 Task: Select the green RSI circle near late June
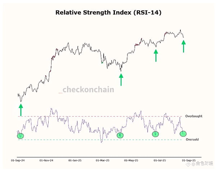tap(156, 134)
